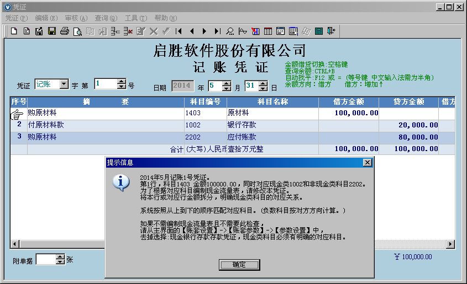Increase the day value with up arrow

263,83
